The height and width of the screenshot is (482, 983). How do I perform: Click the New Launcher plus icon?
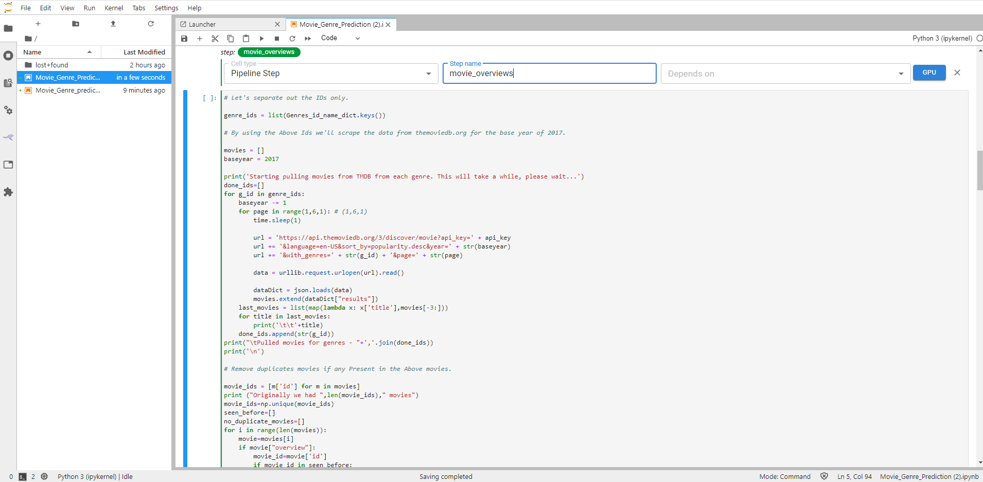coord(38,24)
